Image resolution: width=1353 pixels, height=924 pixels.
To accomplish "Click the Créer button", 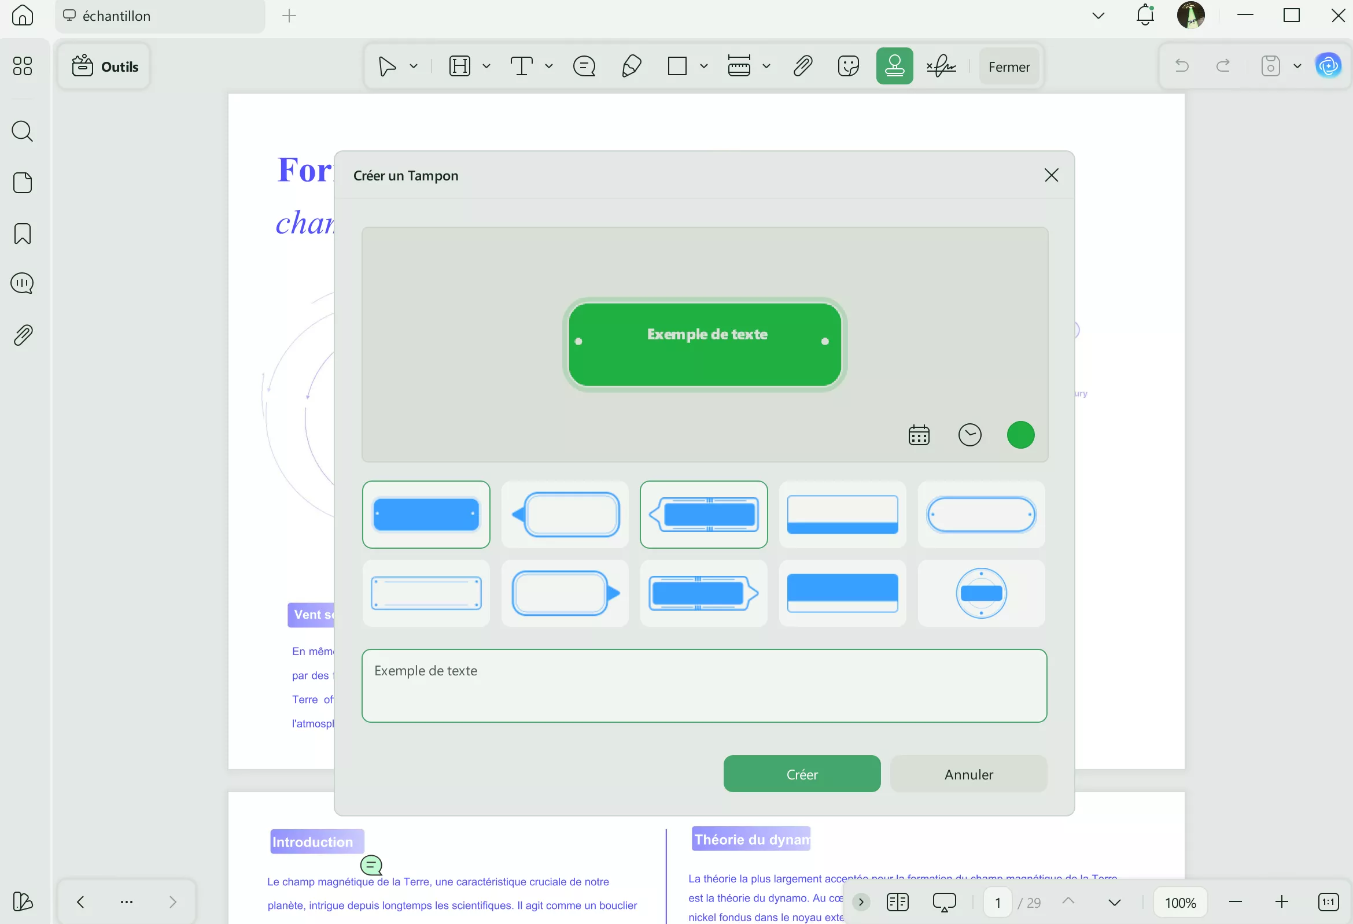I will (x=801, y=774).
